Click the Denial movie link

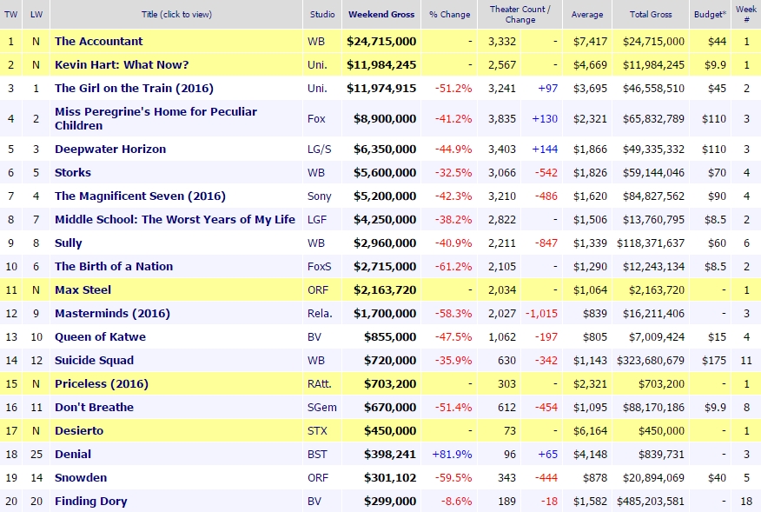73,454
